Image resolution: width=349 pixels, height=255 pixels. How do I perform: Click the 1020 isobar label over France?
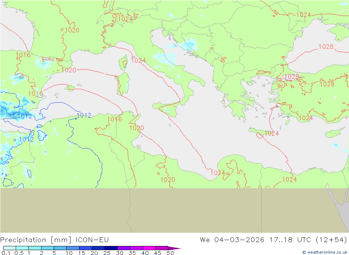click(72, 30)
